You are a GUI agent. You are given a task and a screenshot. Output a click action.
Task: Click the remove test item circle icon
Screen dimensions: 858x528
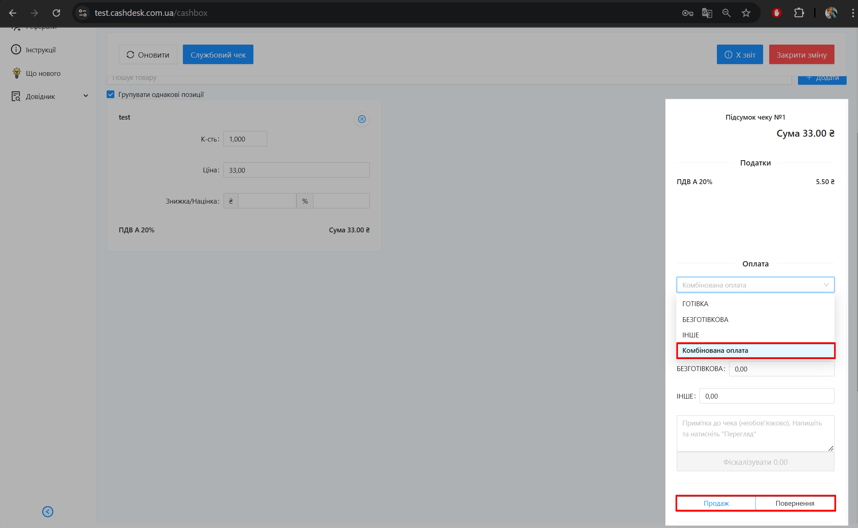pos(362,119)
